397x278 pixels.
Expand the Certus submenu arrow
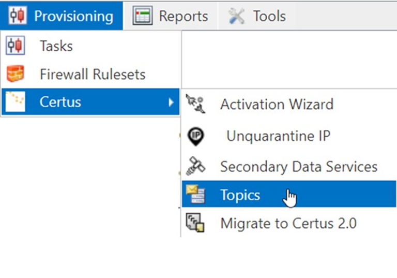pos(171,102)
